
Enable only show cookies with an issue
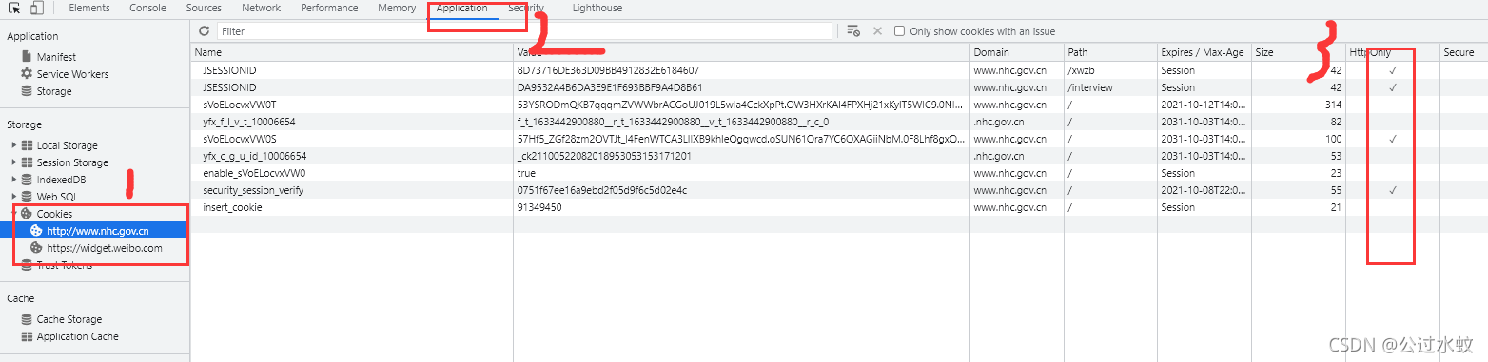point(900,31)
